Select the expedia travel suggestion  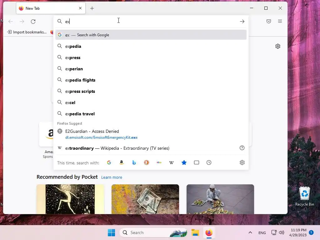(151, 114)
